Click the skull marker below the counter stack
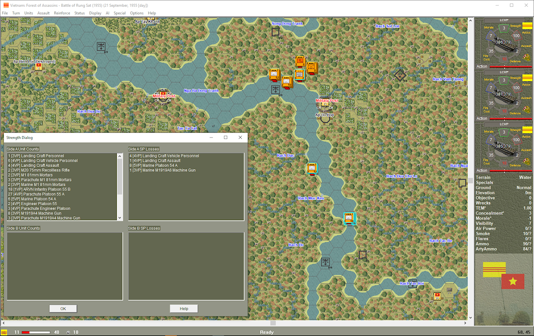Screen dimensions: 534x336 [276, 89]
